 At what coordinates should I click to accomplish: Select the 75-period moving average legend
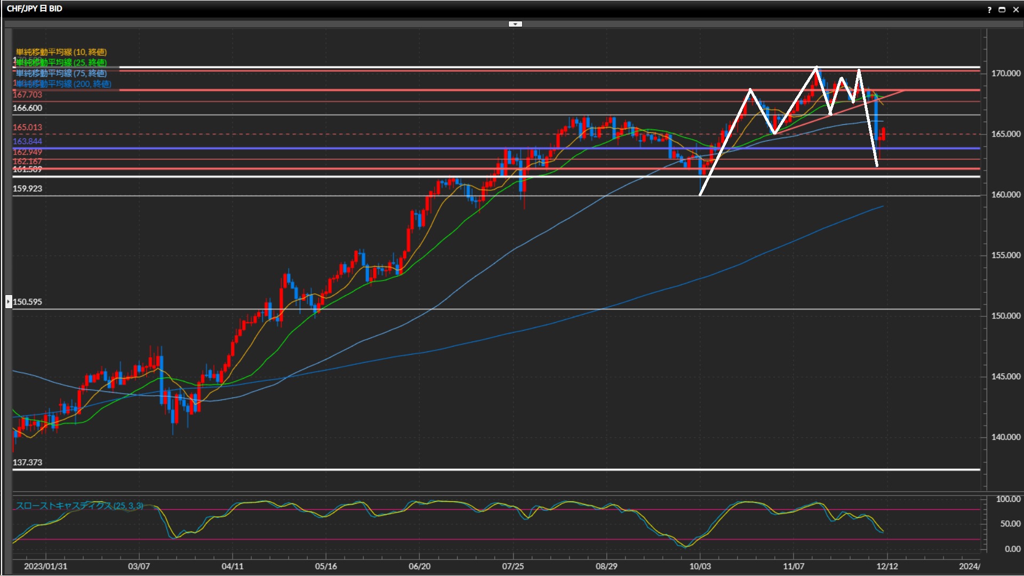tap(61, 73)
